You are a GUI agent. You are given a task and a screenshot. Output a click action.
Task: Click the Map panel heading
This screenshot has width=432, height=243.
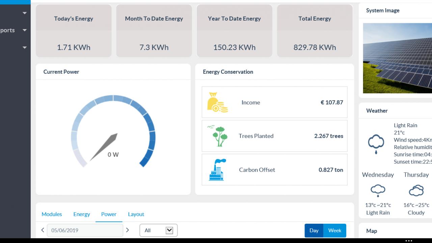(372, 231)
